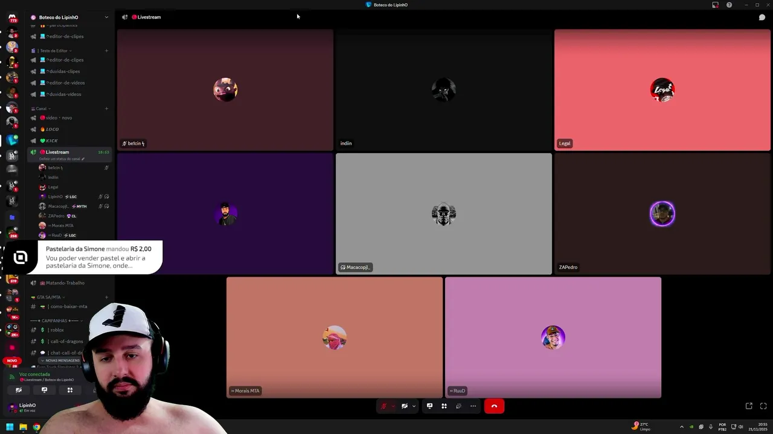Open more call options ellipsis
The height and width of the screenshot is (434, 773).
click(473, 406)
